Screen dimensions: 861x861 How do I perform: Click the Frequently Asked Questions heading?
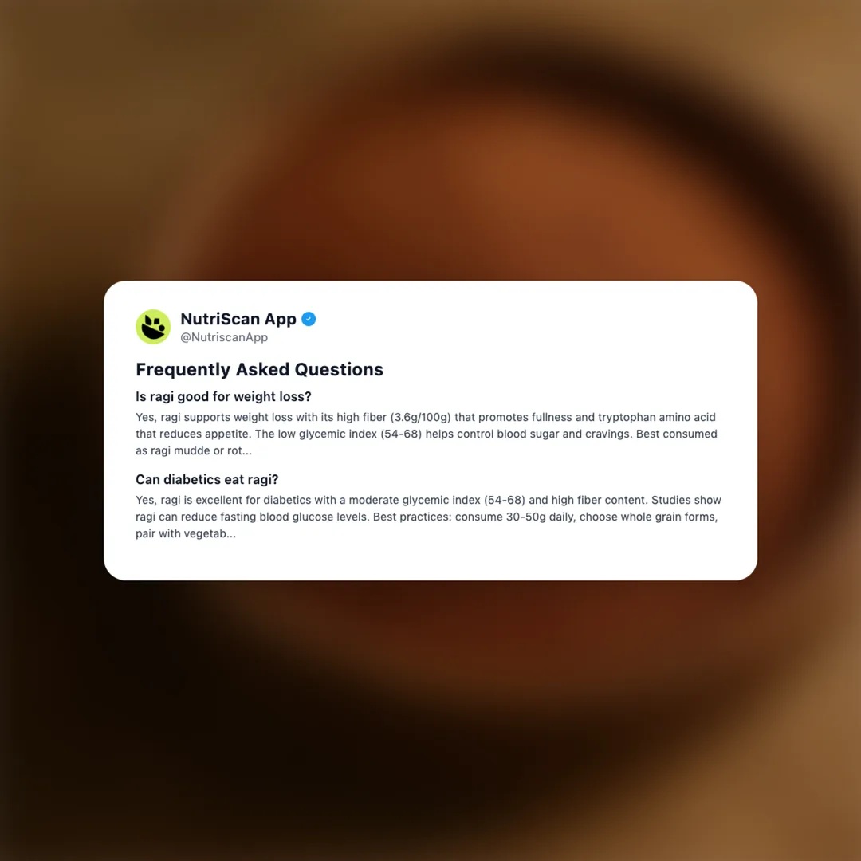pyautogui.click(x=259, y=370)
